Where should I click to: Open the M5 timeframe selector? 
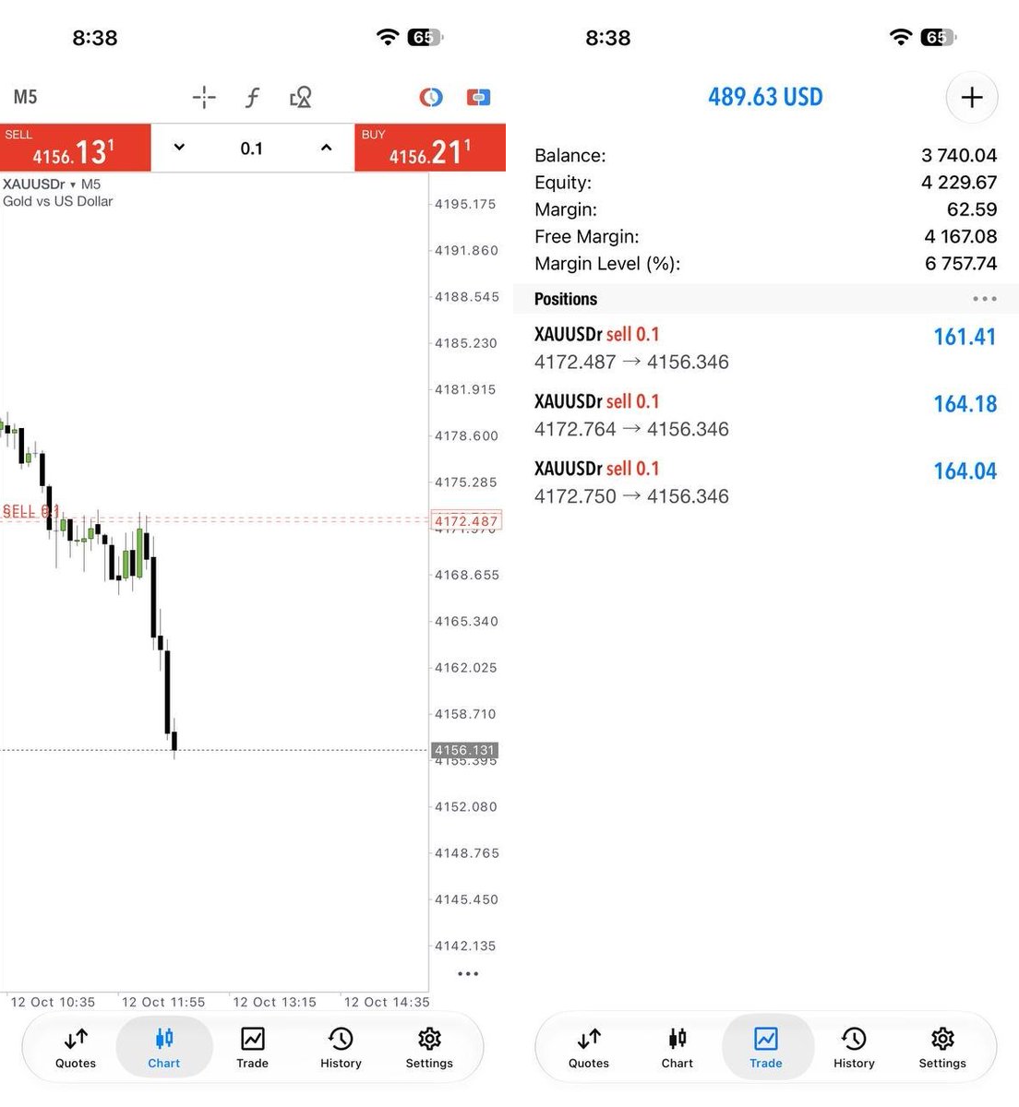click(x=25, y=97)
